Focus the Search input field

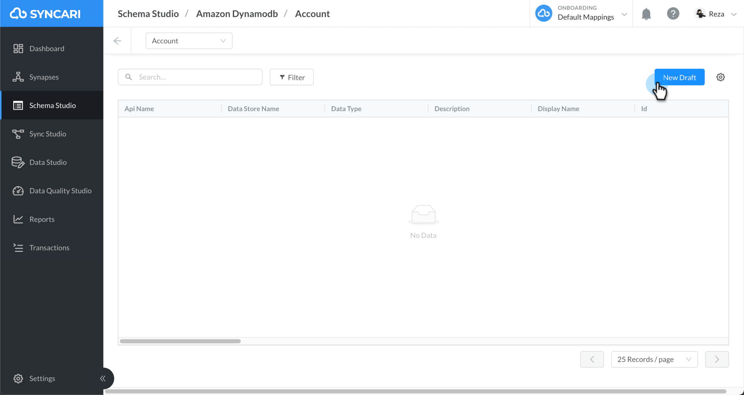click(190, 77)
